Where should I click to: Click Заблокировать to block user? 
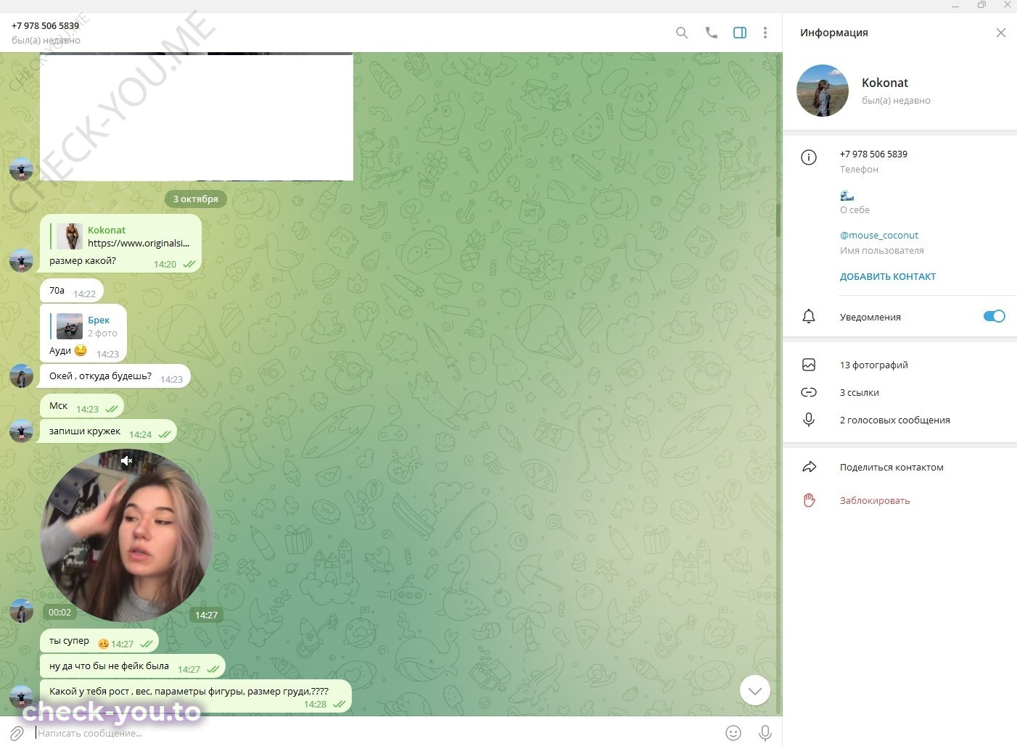875,500
